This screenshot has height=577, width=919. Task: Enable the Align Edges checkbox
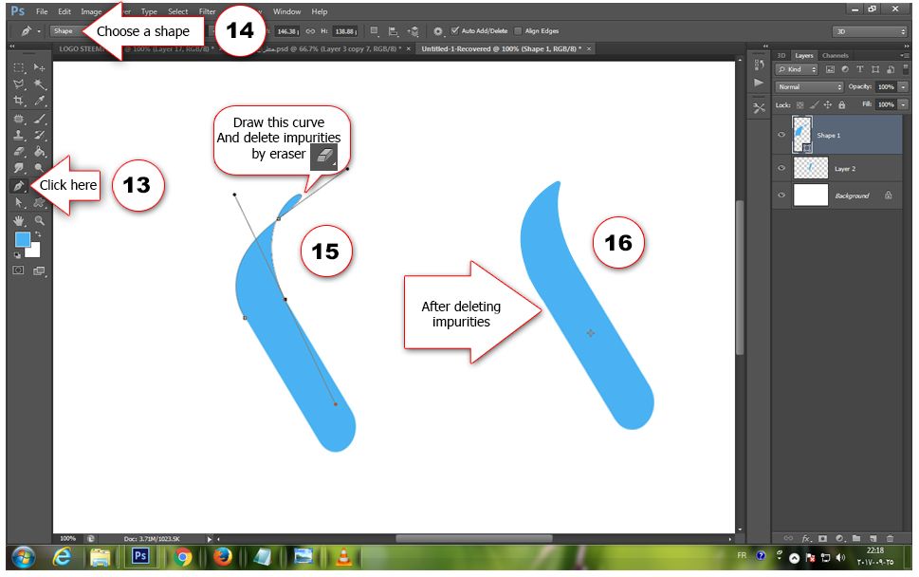518,30
